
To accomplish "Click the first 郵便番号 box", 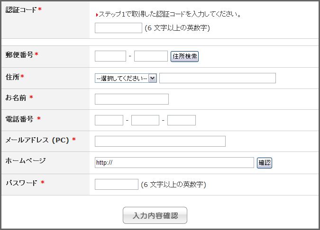I will click(x=110, y=56).
